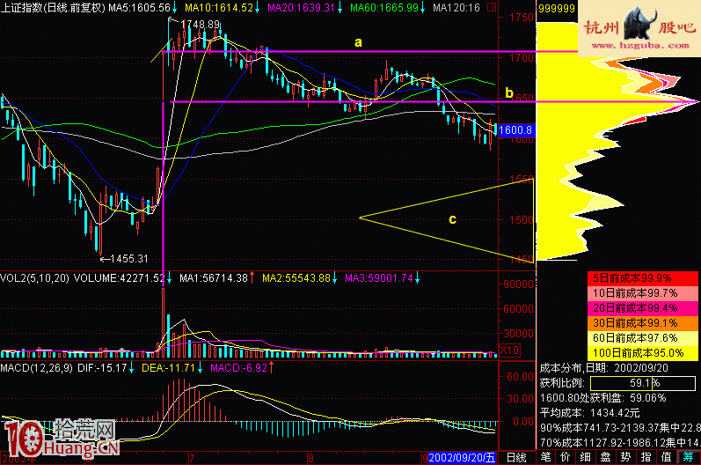Click the DEA:-11.71 value
Screen dimensions: 701x465
[x=168, y=368]
